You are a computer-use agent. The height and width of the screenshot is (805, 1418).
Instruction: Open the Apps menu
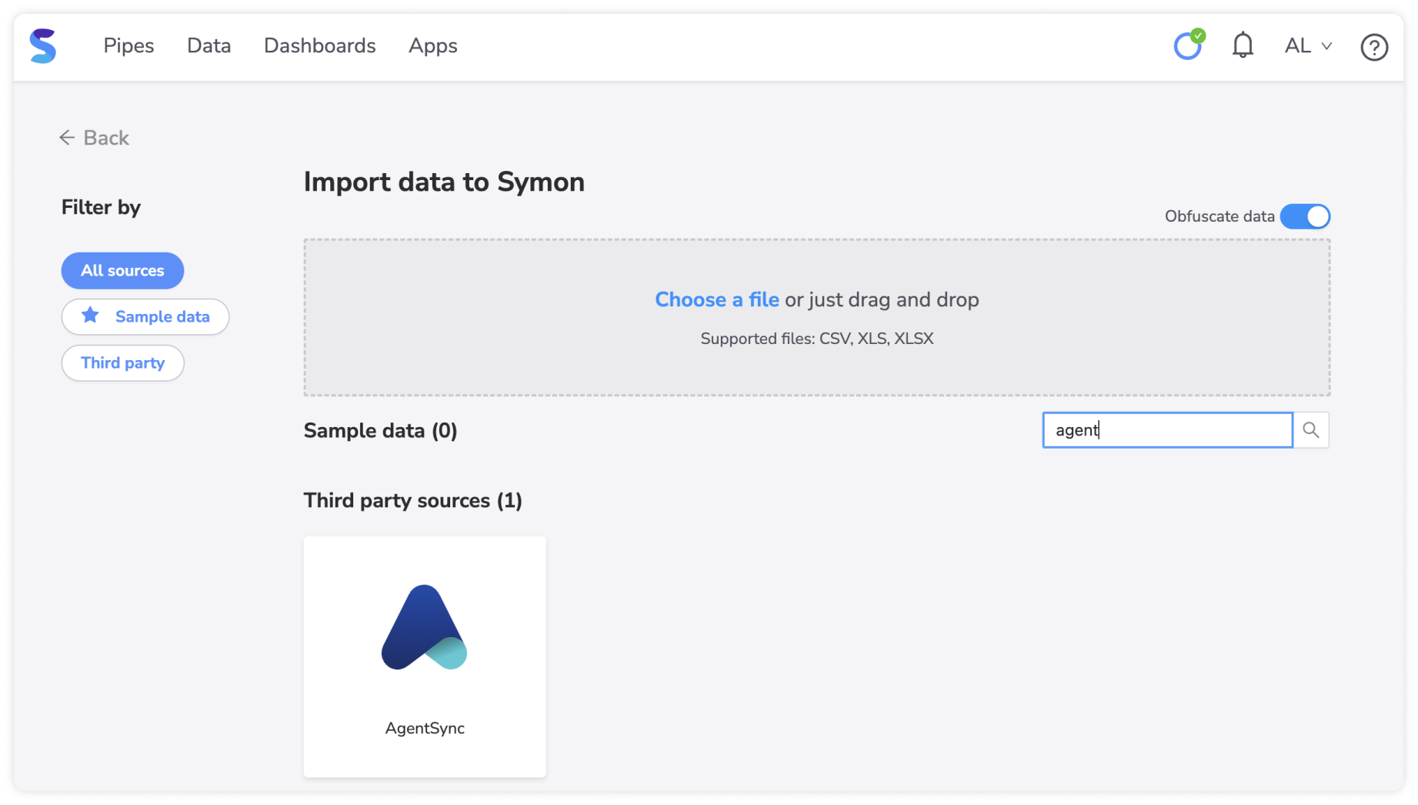[432, 46]
